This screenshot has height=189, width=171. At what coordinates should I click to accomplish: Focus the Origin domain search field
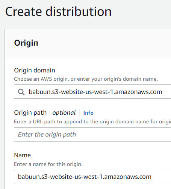(92, 92)
